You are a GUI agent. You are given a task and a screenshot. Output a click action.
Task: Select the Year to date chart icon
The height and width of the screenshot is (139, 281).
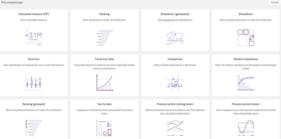click(x=104, y=128)
